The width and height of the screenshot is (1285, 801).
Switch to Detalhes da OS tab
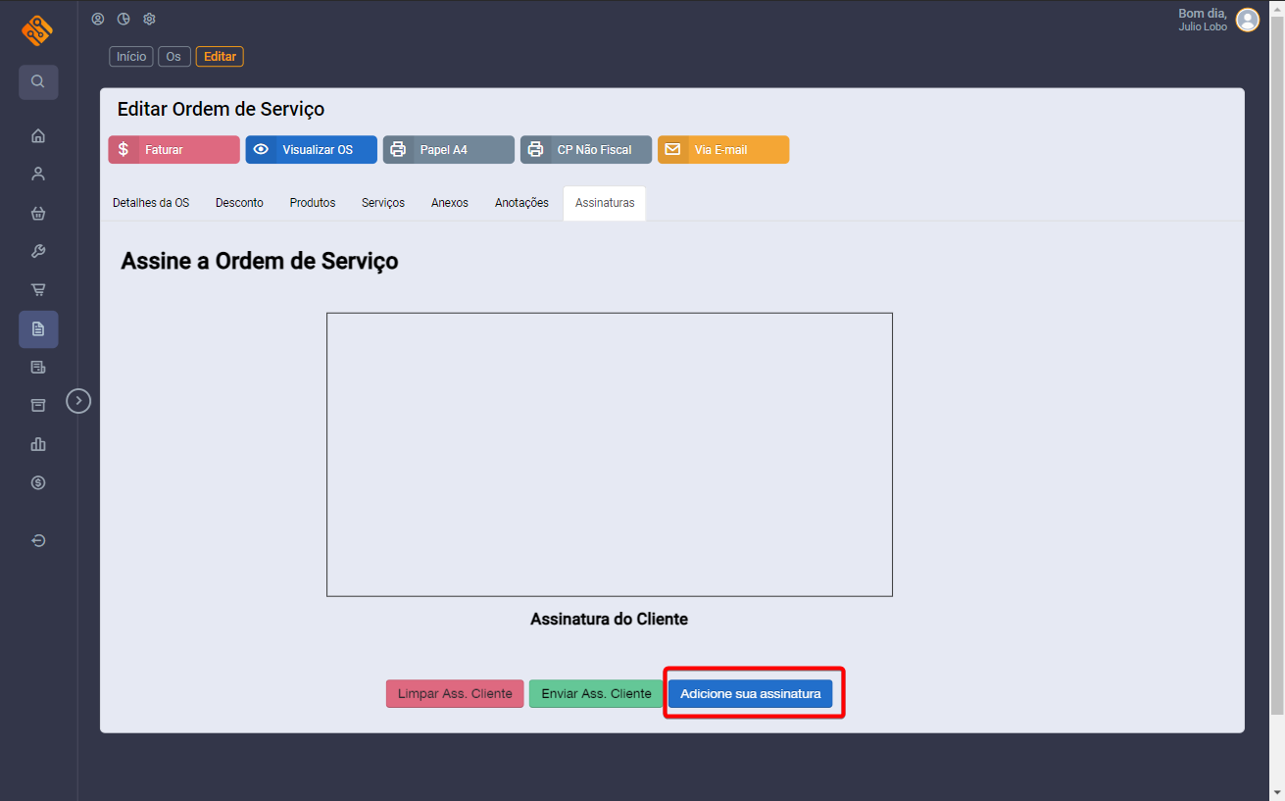[x=151, y=203]
